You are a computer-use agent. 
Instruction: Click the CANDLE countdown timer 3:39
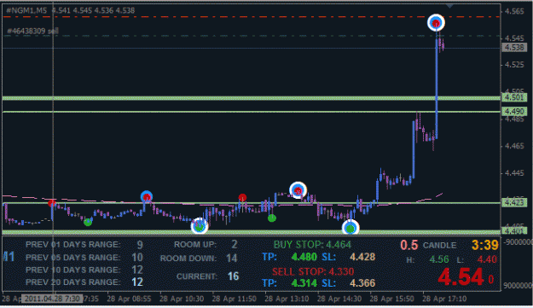coord(485,245)
